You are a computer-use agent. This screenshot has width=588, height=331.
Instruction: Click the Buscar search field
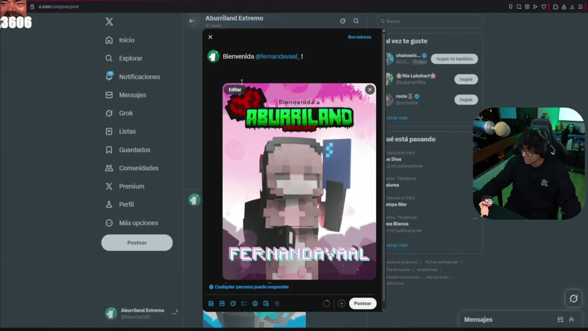430,21
